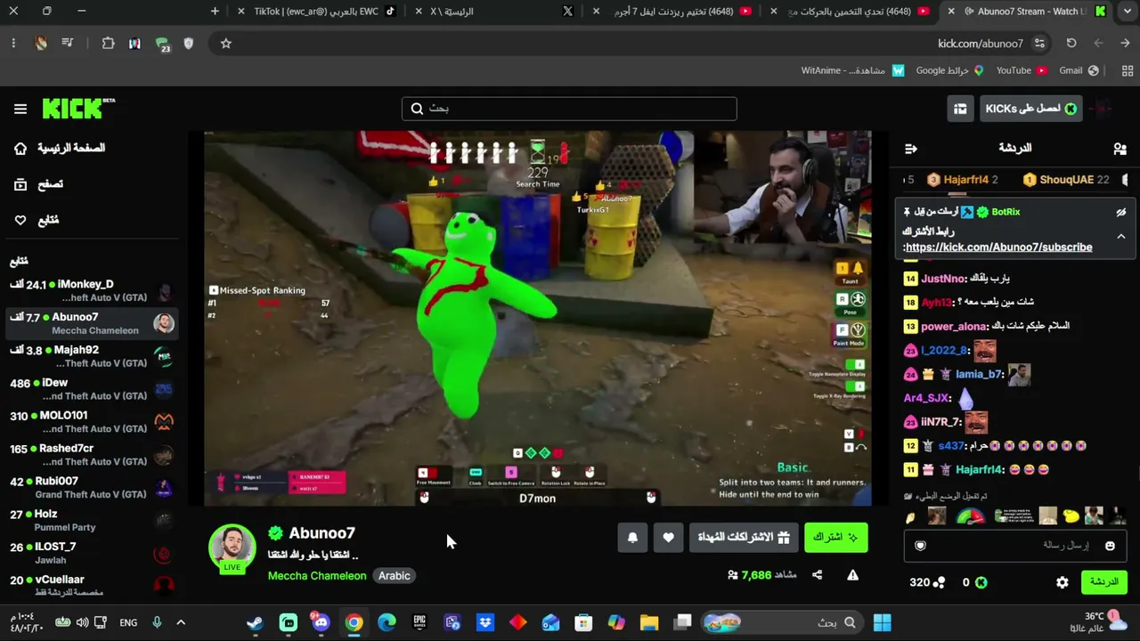Viewport: 1140px width, 641px height.
Task: Click the report warning triangle icon
Action: click(x=852, y=575)
